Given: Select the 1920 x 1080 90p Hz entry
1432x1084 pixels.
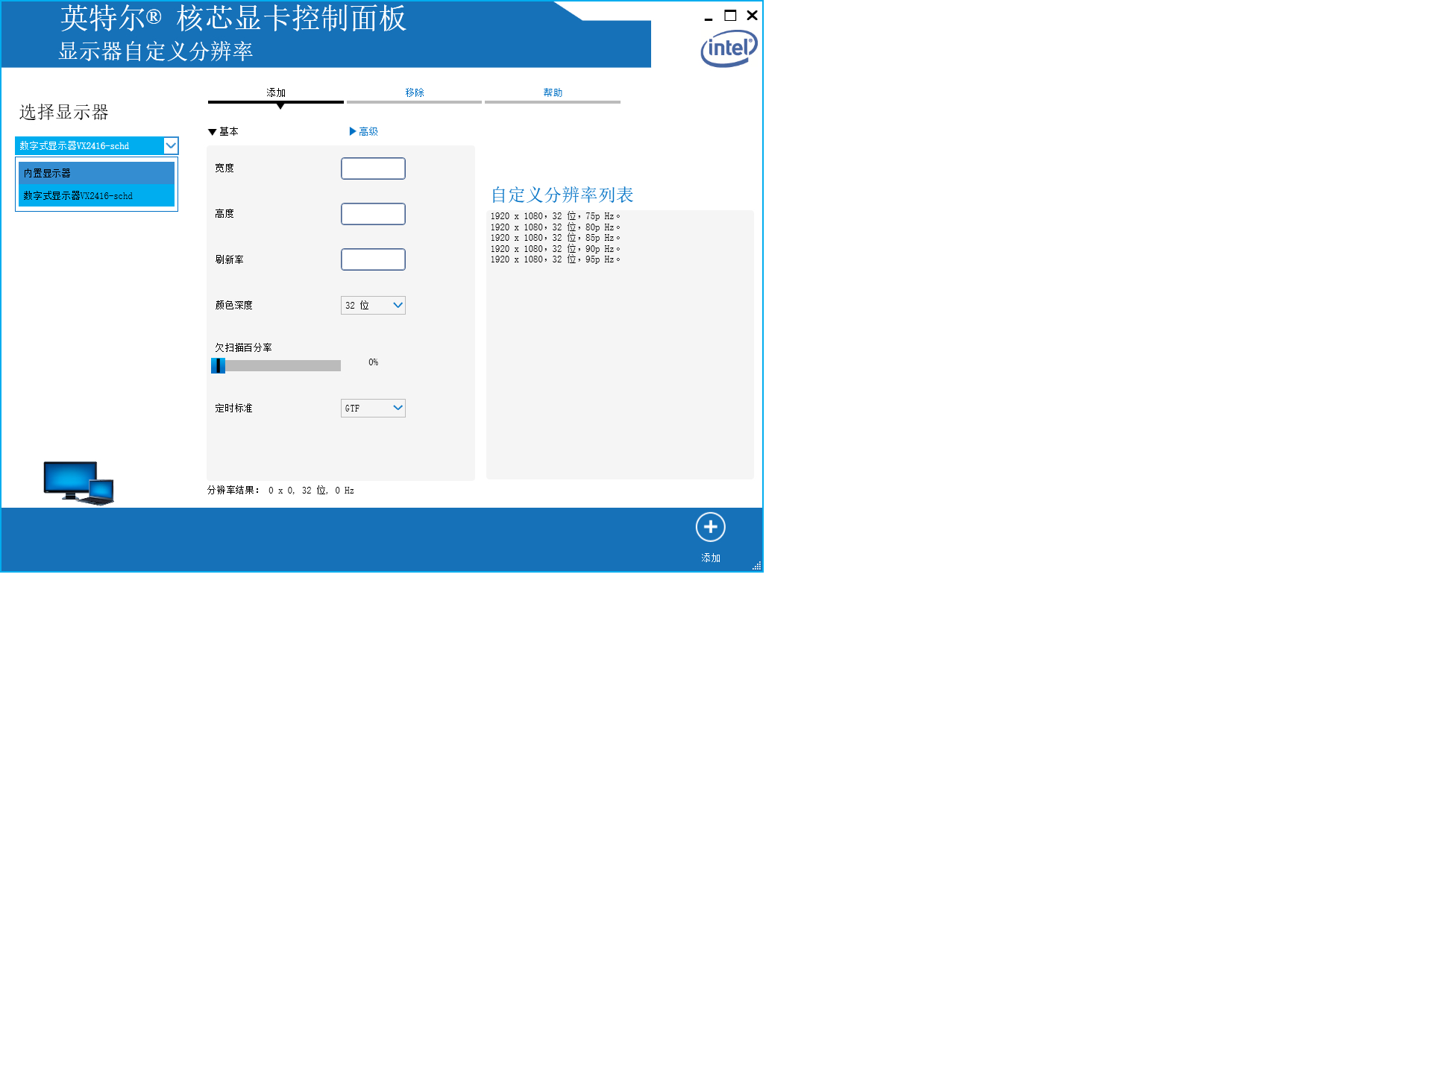Looking at the screenshot, I should point(555,249).
